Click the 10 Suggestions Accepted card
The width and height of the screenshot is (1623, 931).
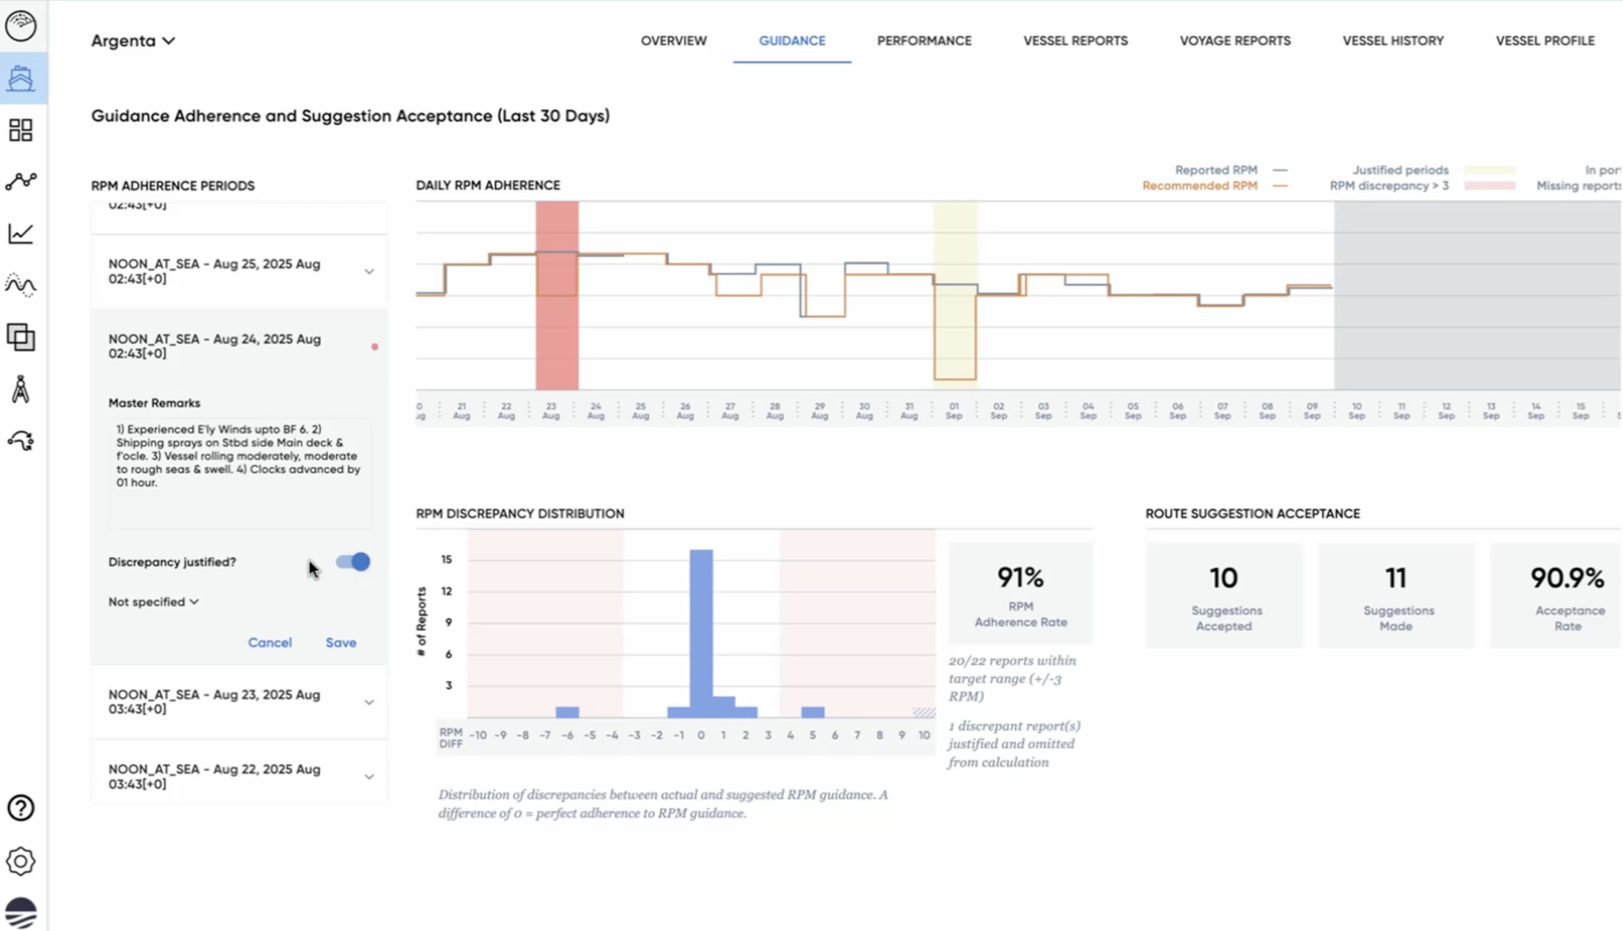coord(1224,596)
